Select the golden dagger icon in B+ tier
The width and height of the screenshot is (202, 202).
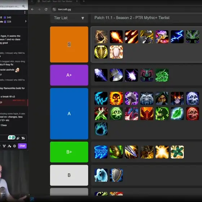coord(131,152)
